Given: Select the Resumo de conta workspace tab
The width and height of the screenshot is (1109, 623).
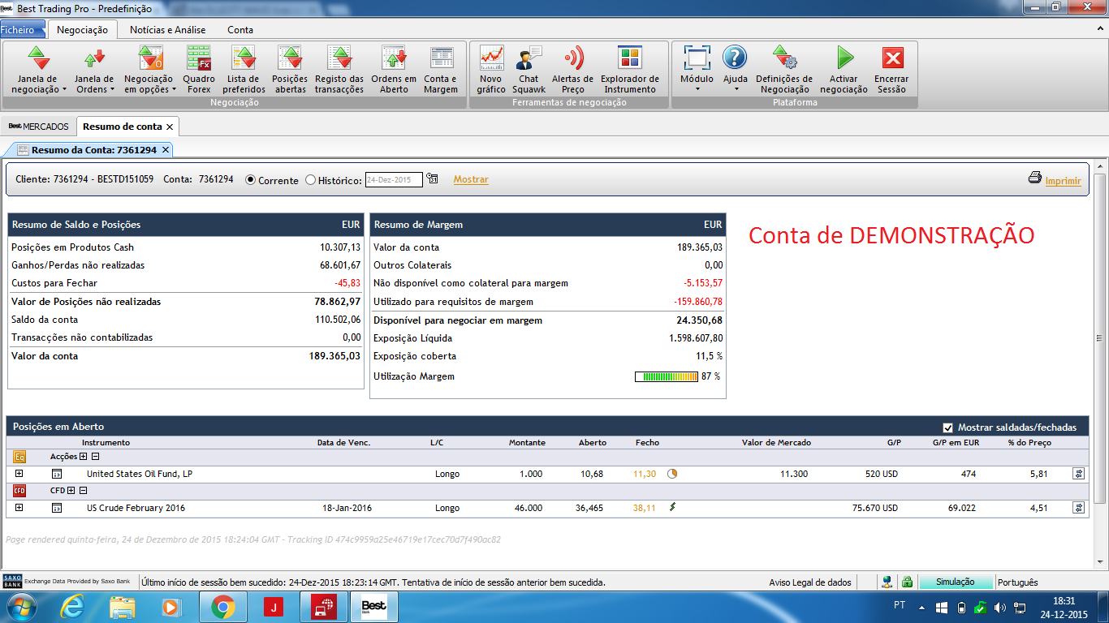Looking at the screenshot, I should pyautogui.click(x=123, y=127).
